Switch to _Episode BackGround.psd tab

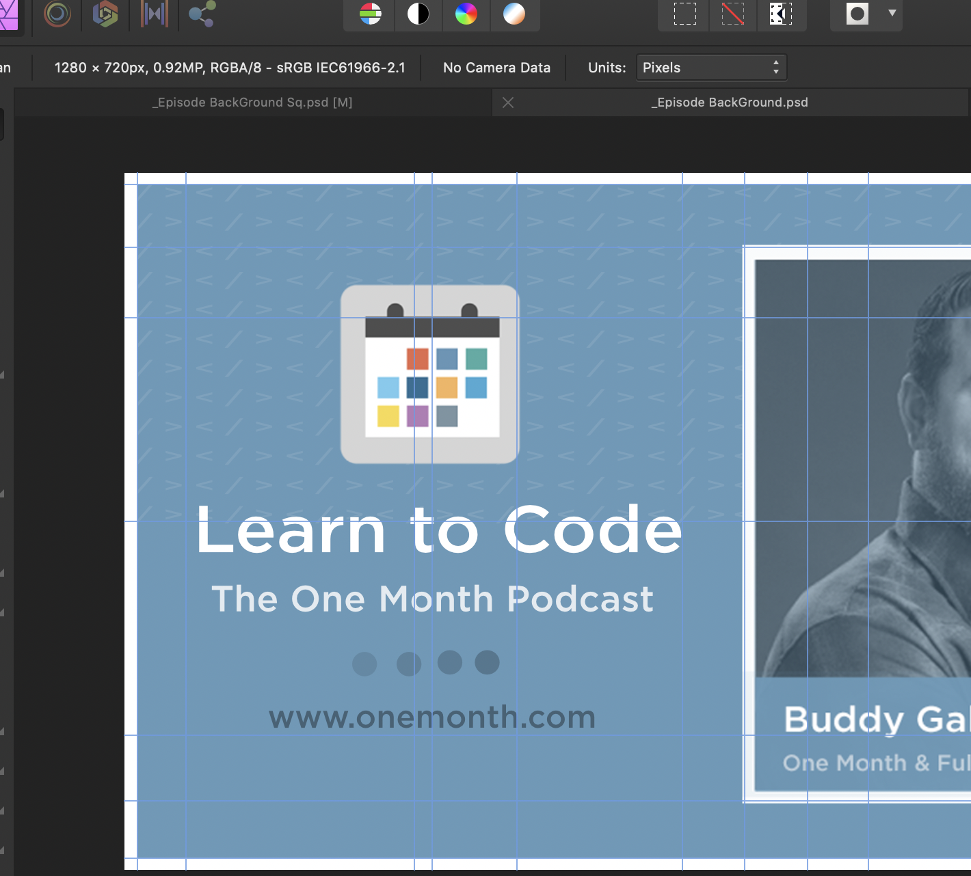coord(729,102)
